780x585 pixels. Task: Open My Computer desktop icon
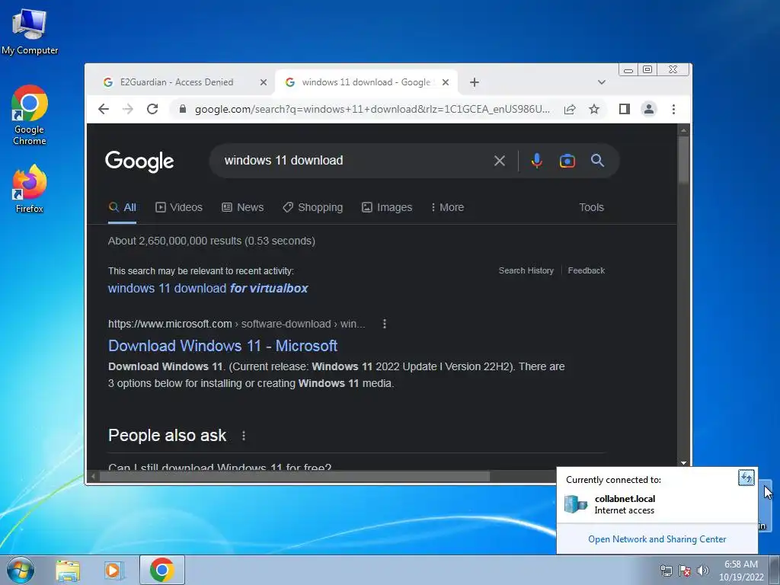(x=30, y=32)
